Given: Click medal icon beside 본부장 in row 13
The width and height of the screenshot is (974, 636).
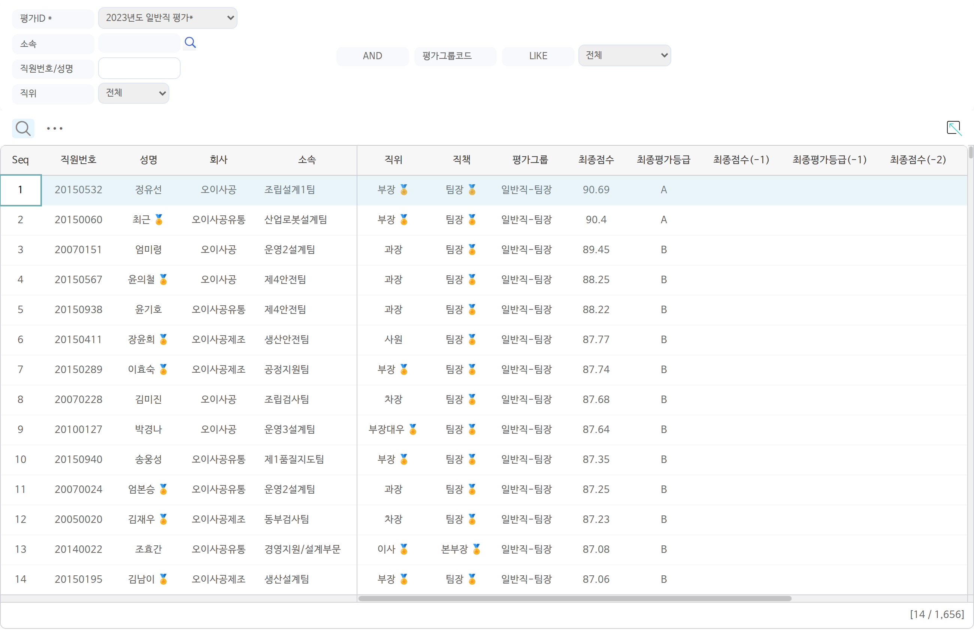Looking at the screenshot, I should 477,549.
